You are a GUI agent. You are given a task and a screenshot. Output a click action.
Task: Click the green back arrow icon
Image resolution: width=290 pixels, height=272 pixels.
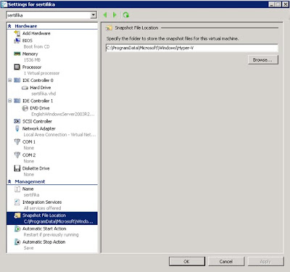[105, 15]
